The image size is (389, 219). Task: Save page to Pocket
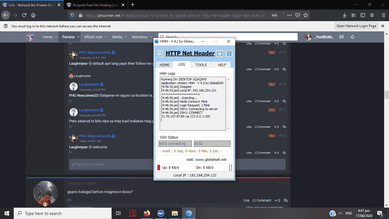tap(298, 15)
